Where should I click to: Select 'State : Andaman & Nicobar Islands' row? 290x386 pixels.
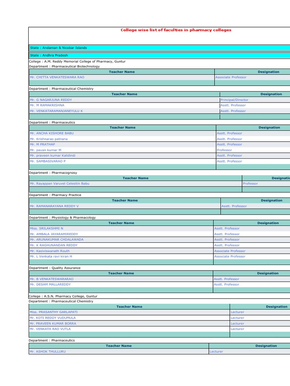[160, 48]
